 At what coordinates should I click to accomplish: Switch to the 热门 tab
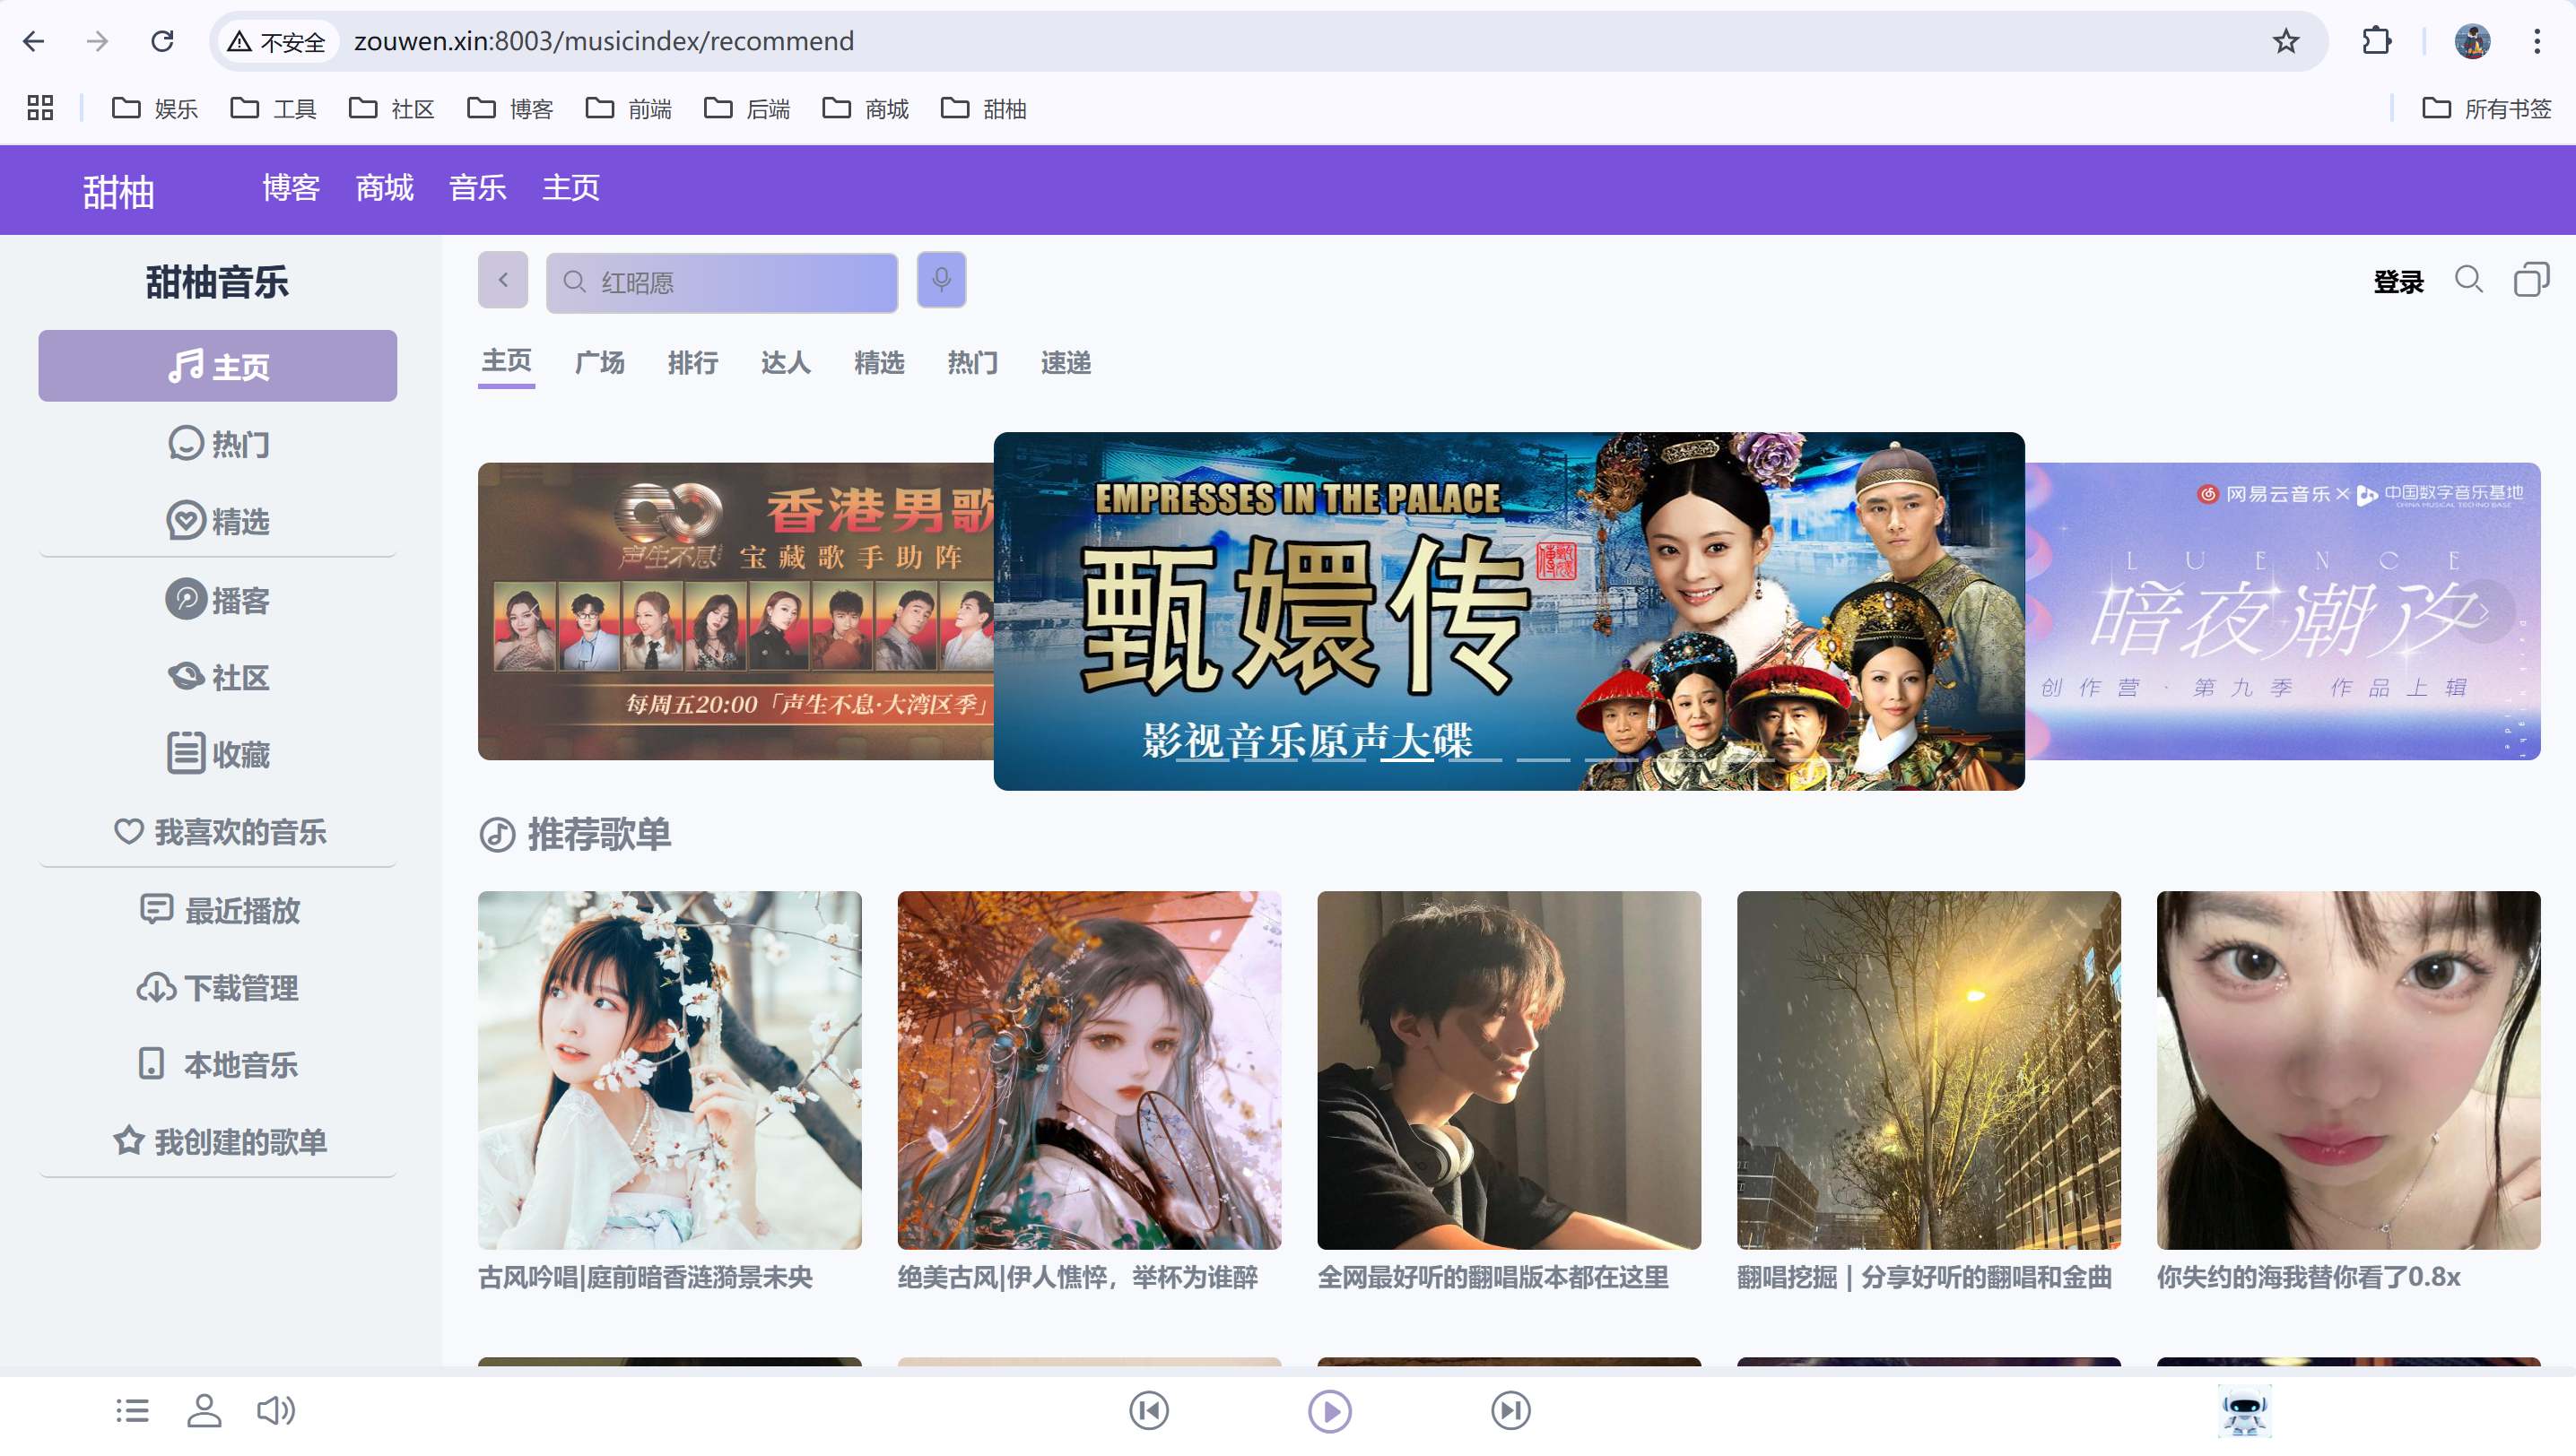pos(972,362)
